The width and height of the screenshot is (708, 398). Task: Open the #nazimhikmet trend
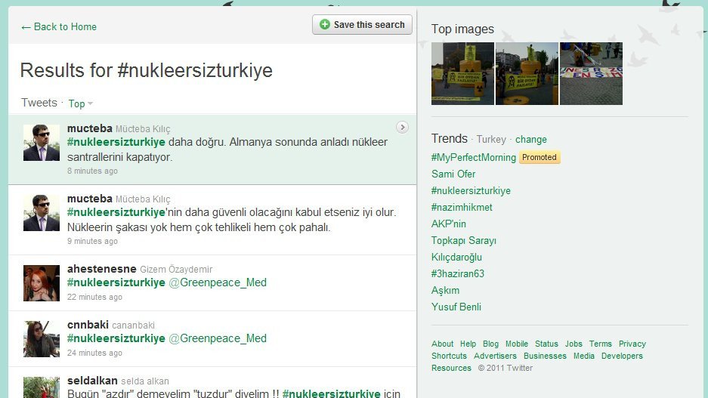click(x=462, y=208)
